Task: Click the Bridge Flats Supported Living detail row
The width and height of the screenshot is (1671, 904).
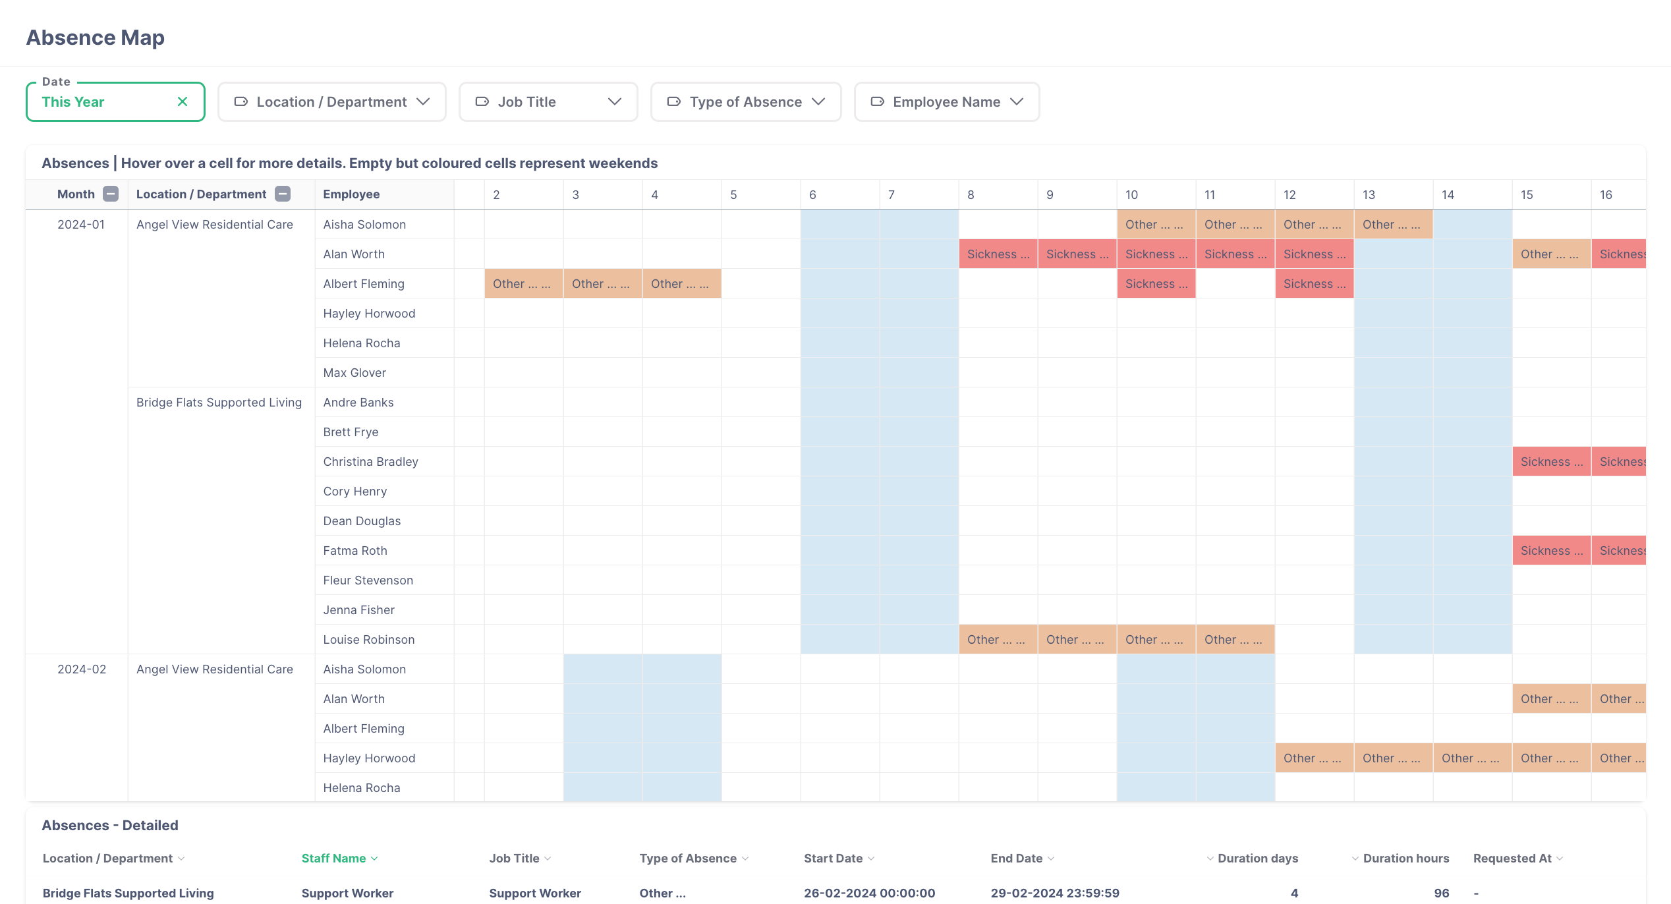Action: point(128,893)
